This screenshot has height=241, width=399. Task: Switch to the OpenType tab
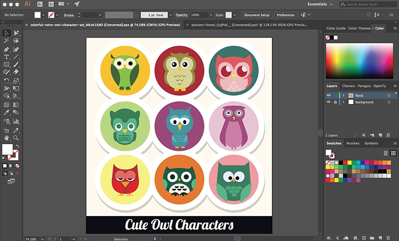[x=380, y=86]
